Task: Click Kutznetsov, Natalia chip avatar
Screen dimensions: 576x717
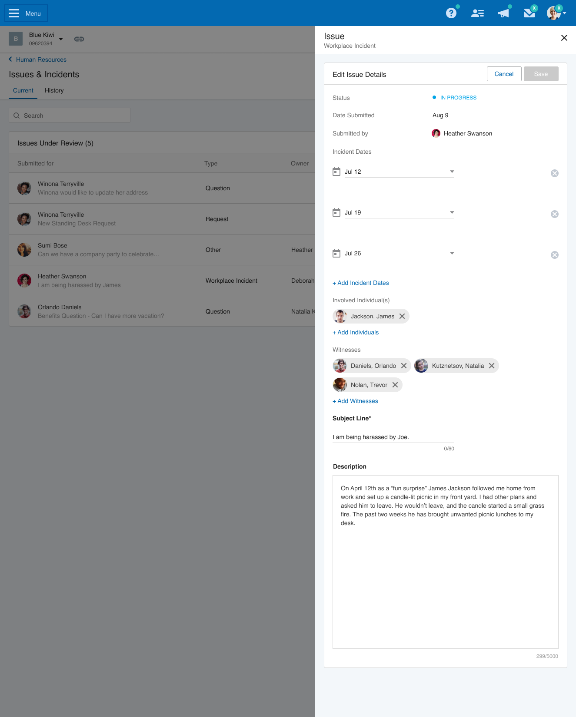Action: pyautogui.click(x=421, y=366)
